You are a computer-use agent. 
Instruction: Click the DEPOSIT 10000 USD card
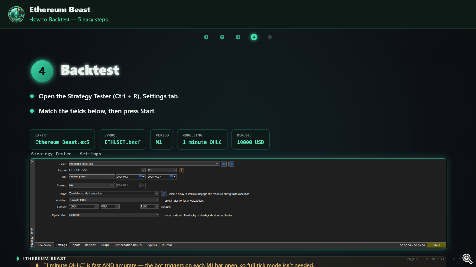[251, 139]
